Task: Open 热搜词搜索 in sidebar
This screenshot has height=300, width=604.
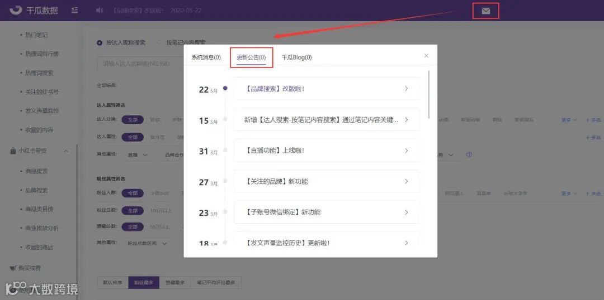Action: [x=39, y=72]
